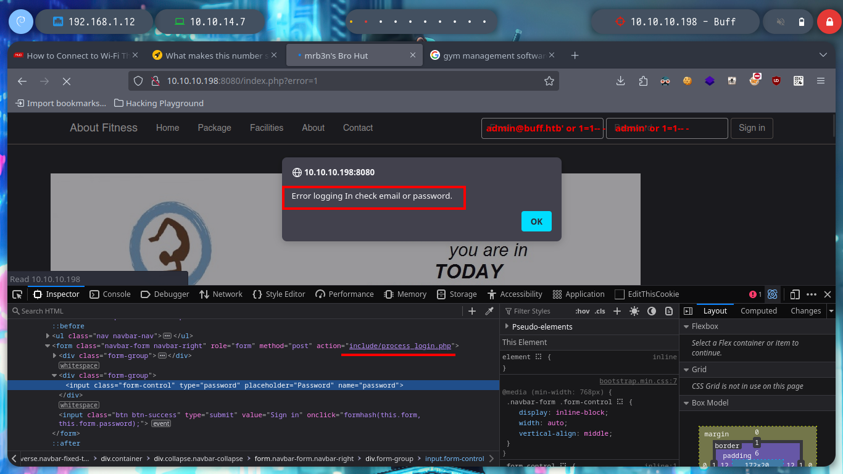
Task: Expand the first div form-group node
Action: click(55, 355)
